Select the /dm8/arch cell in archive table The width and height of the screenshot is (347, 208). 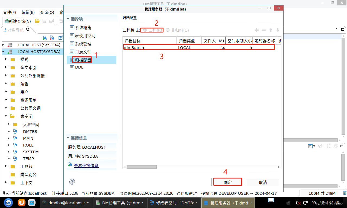150,48
